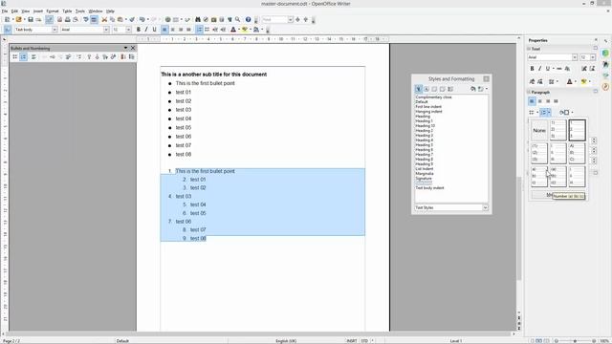The width and height of the screenshot is (612, 344).
Task: Click Move Down arrow in Bullets and Numbering toolbar
Action: coord(98,57)
